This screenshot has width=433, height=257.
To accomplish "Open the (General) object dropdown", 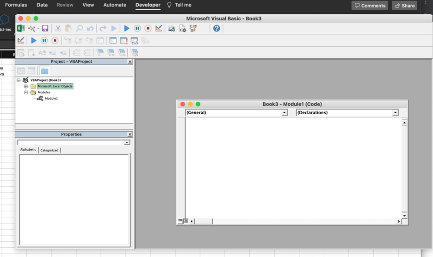I will pyautogui.click(x=284, y=113).
